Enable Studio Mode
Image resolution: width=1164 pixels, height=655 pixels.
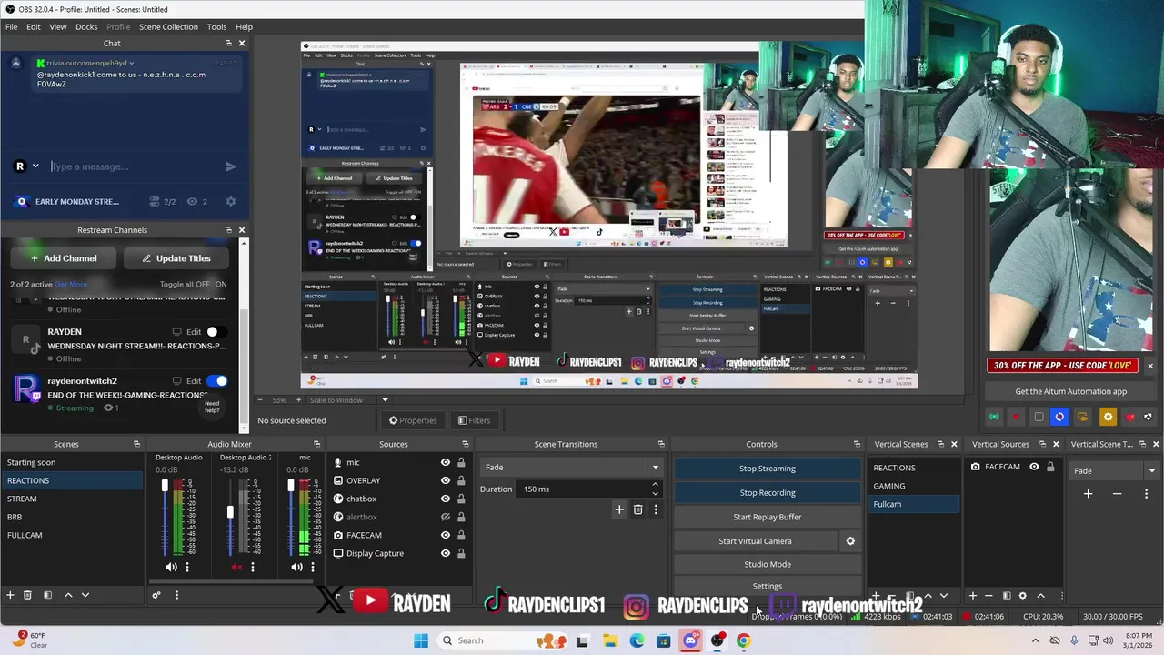(x=767, y=564)
